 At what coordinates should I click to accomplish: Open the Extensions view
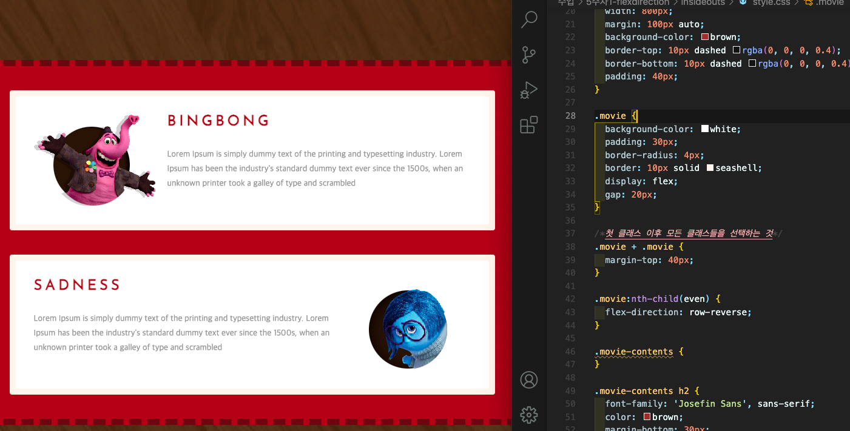529,125
